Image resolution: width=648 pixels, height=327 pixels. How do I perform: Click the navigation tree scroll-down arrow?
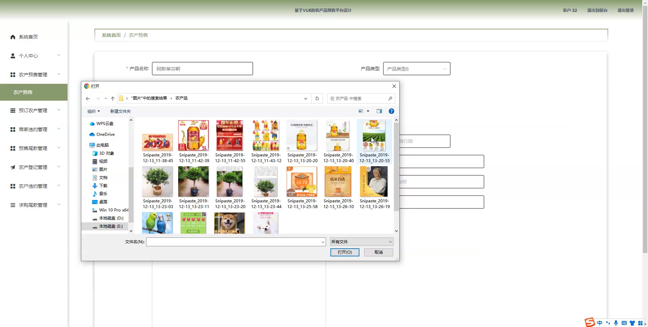click(131, 231)
